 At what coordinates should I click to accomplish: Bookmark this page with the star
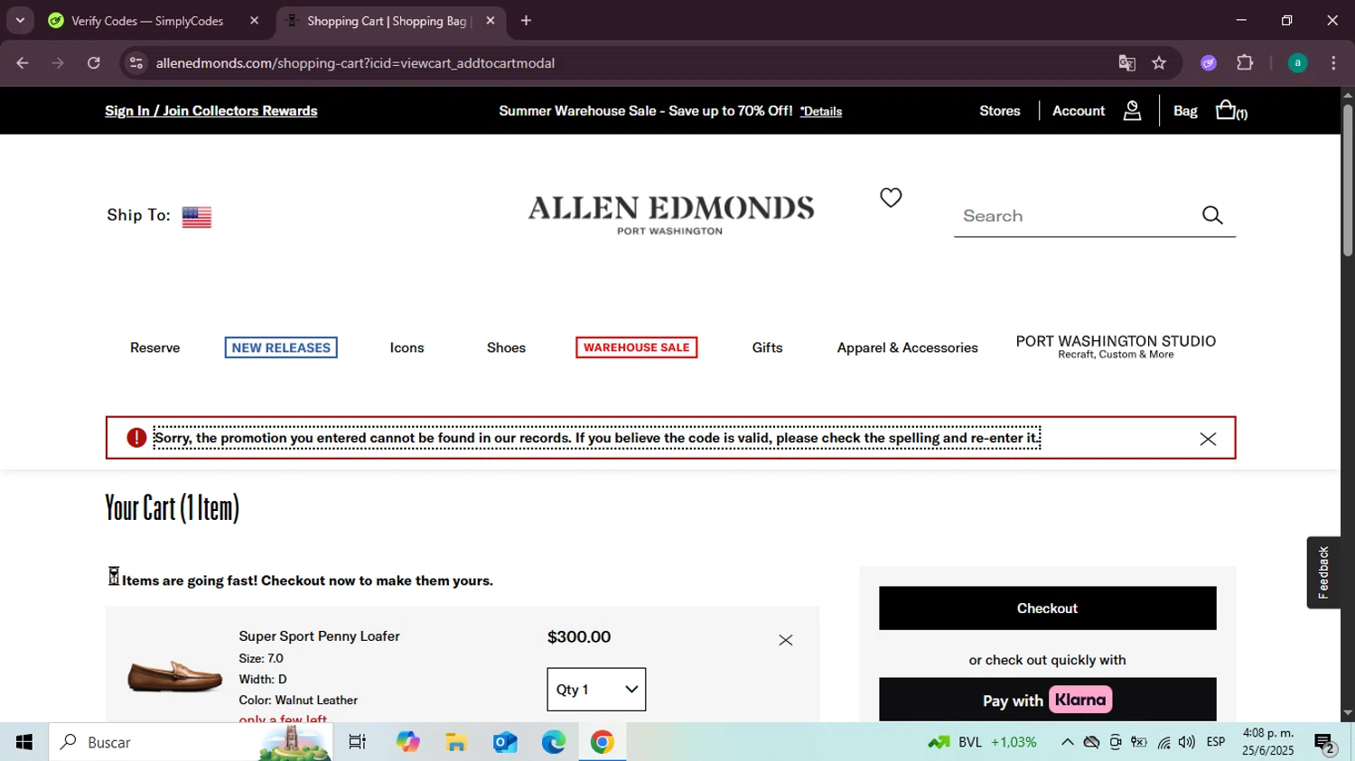[x=1159, y=63]
